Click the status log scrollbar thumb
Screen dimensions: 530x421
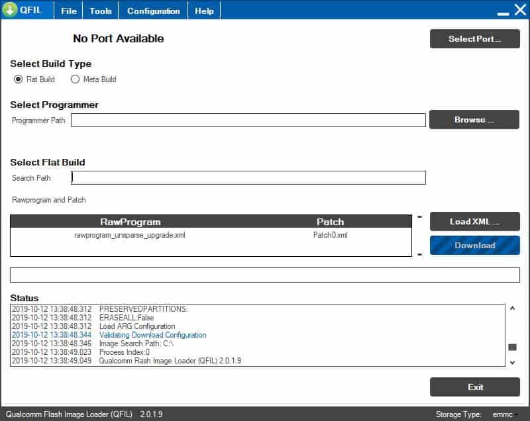(x=512, y=347)
